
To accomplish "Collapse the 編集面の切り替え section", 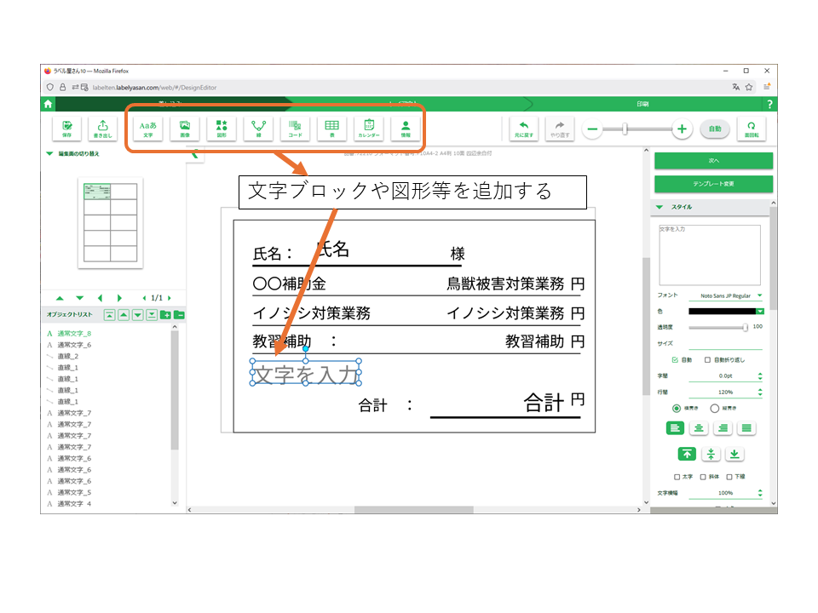I will pyautogui.click(x=49, y=154).
